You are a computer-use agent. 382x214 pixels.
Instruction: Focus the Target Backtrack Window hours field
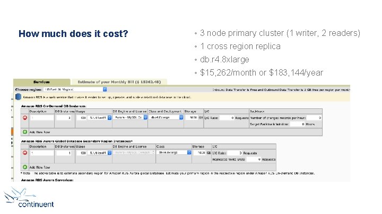pyautogui.click(x=297, y=124)
